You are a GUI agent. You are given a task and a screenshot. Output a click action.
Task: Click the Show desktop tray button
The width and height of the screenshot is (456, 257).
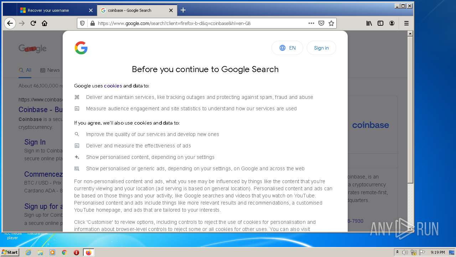pyautogui.click(x=452, y=252)
